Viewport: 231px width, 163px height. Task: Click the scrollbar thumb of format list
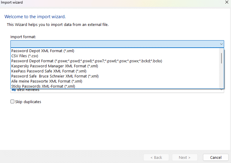tap(221, 58)
